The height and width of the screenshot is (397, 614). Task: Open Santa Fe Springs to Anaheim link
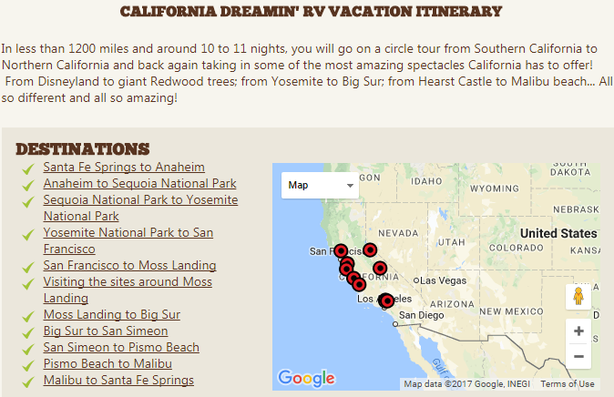[x=124, y=167]
